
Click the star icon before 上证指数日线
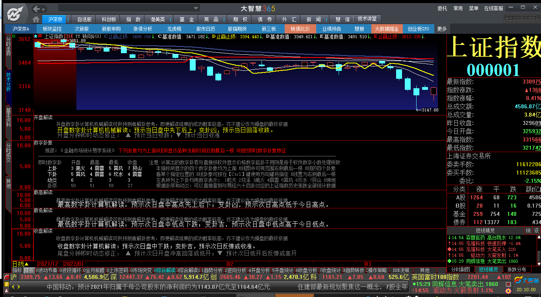(x=35, y=36)
